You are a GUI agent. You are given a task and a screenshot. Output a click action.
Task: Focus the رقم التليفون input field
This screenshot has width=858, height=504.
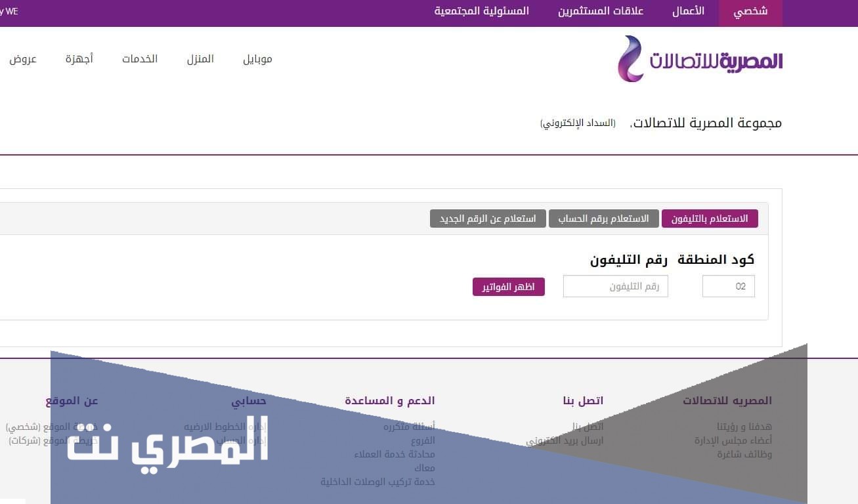pyautogui.click(x=615, y=286)
